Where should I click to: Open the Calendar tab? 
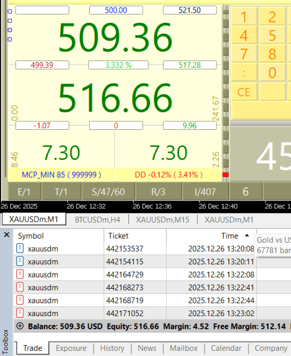tap(226, 348)
